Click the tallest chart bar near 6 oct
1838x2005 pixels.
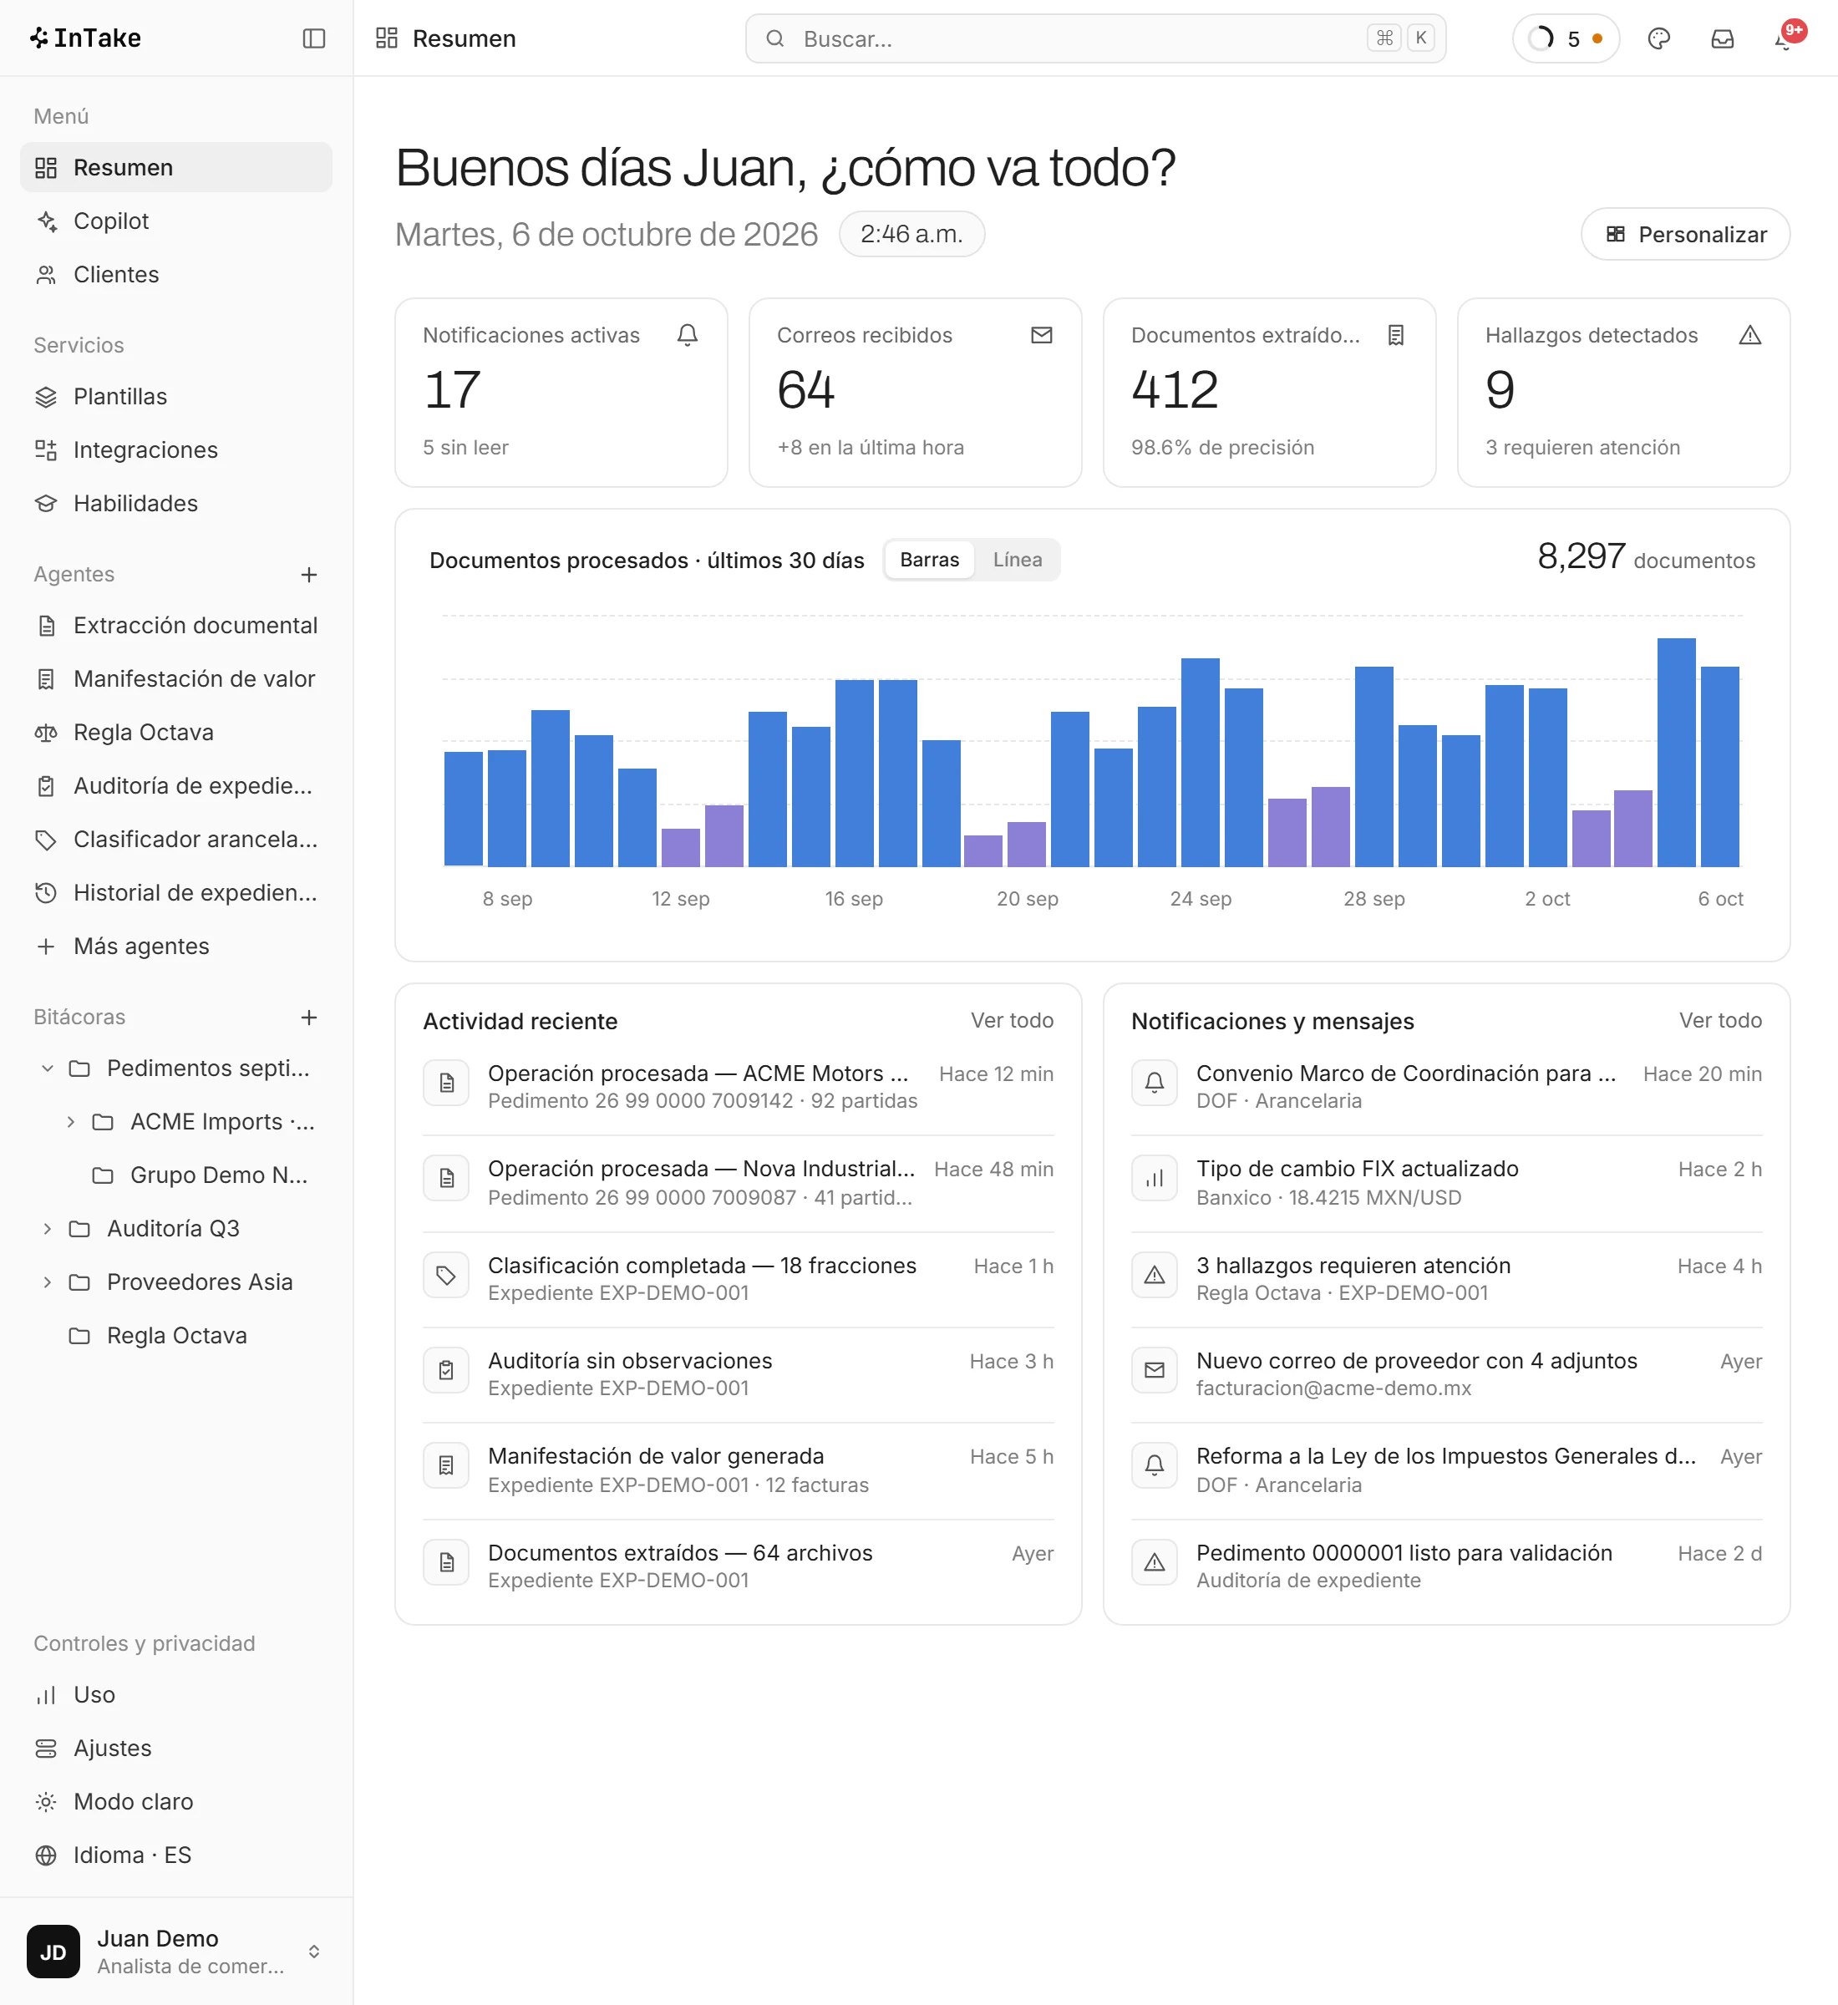point(1676,753)
